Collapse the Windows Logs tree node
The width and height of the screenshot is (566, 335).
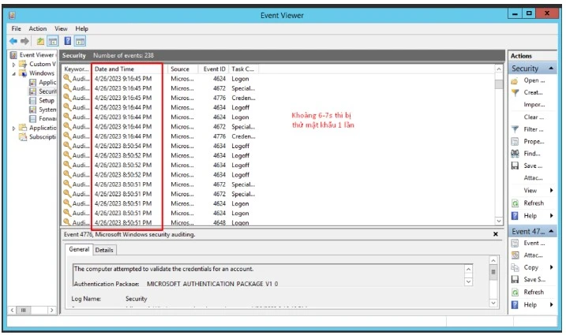coord(13,73)
